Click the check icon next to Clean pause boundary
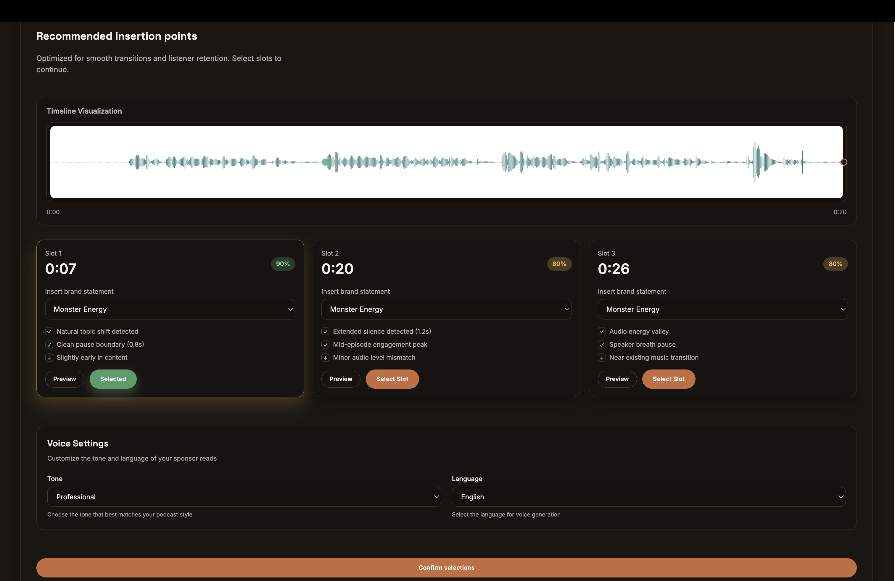Screen dimensions: 895x581 pos(49,345)
